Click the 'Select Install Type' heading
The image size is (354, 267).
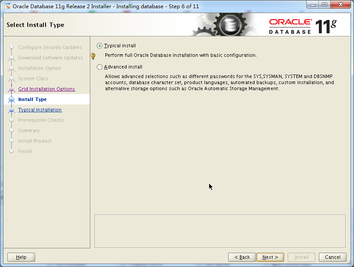pyautogui.click(x=36, y=25)
